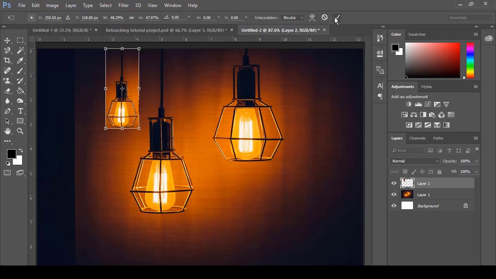Toggle lock all for layer
This screenshot has width=496, height=279.
pos(439,171)
